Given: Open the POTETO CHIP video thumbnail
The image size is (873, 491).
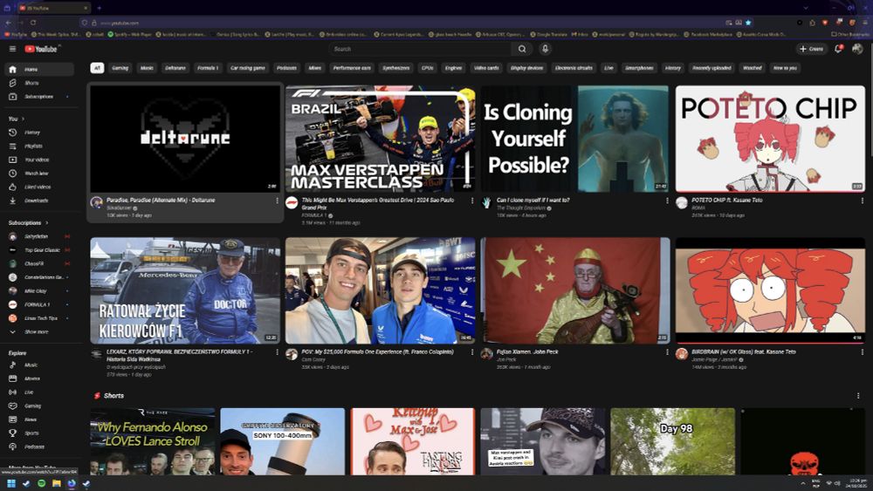Looking at the screenshot, I should point(771,139).
